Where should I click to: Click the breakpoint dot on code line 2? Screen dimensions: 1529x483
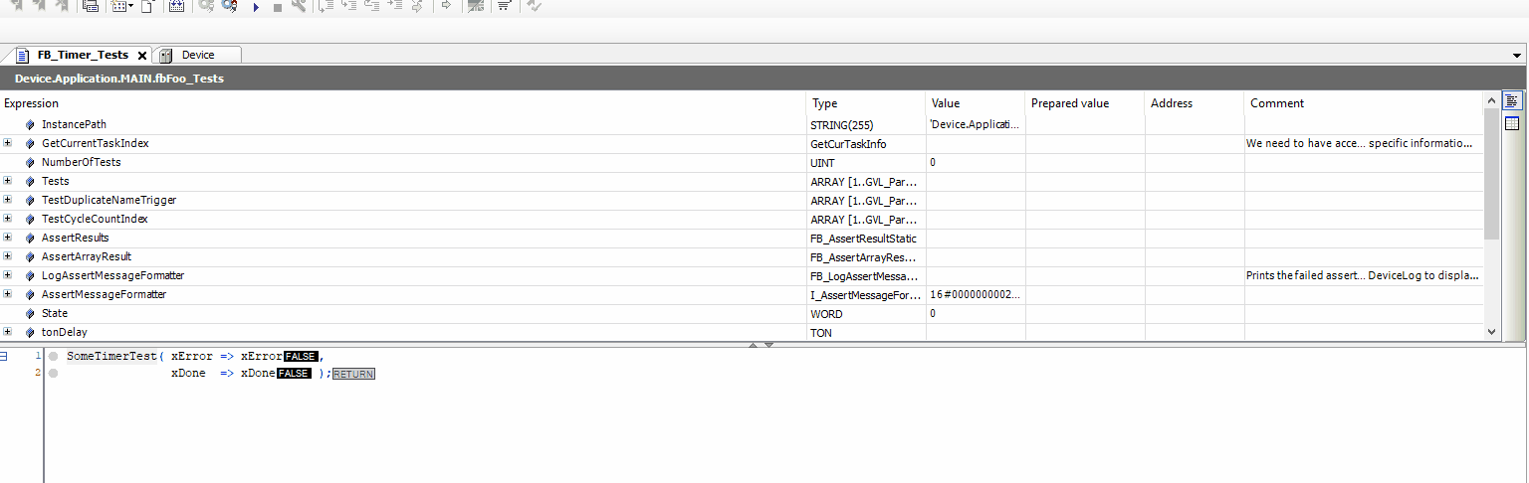53,374
